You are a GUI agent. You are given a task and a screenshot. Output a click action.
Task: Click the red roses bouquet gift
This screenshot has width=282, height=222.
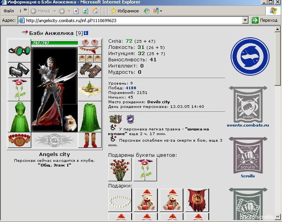click(120, 170)
